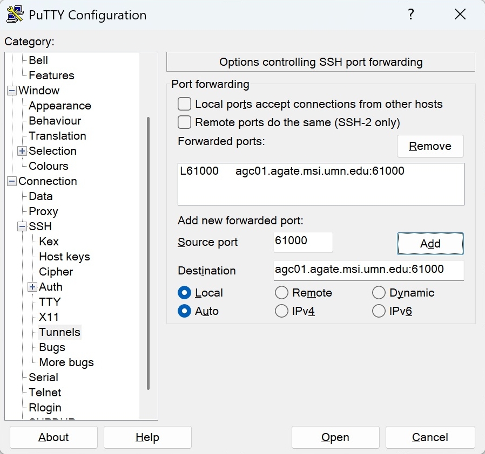Viewport: 485px width, 454px height.
Task: Open the Appearance settings
Action: point(60,106)
